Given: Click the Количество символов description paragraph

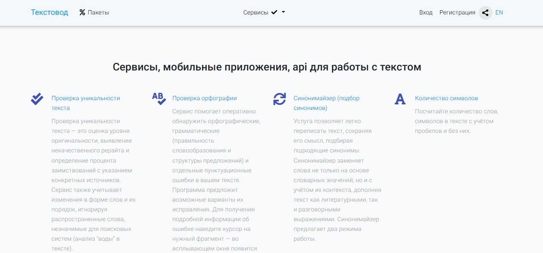Looking at the screenshot, I should coord(456,121).
